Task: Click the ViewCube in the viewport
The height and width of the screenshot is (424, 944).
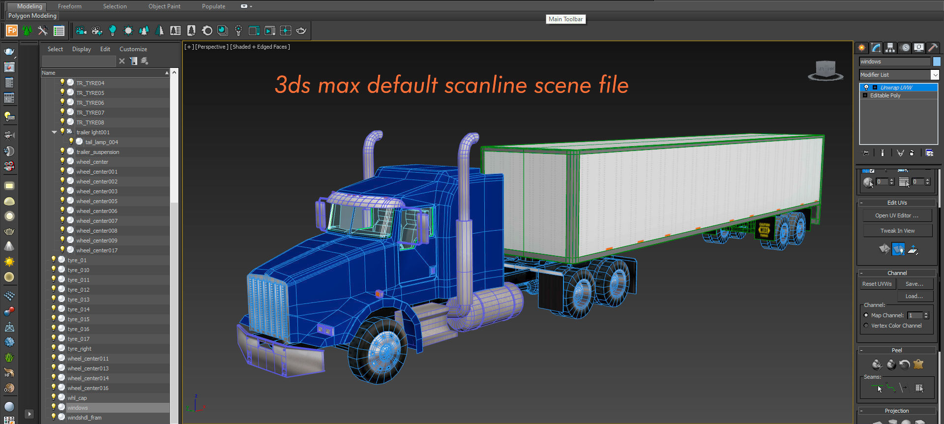Action: [x=826, y=70]
